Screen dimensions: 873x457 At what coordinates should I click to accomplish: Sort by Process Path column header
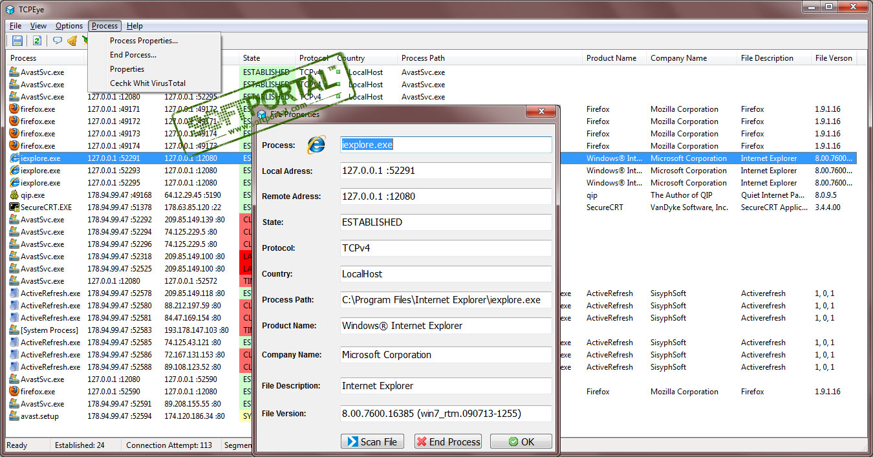pyautogui.click(x=490, y=58)
